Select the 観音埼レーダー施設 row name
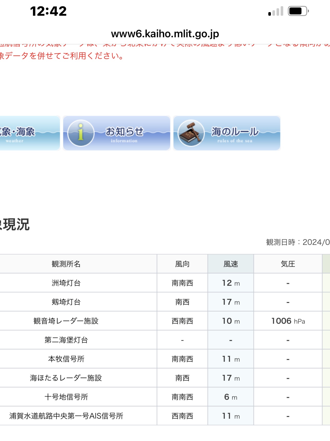Screen dimensions: 330x441 point(66,321)
